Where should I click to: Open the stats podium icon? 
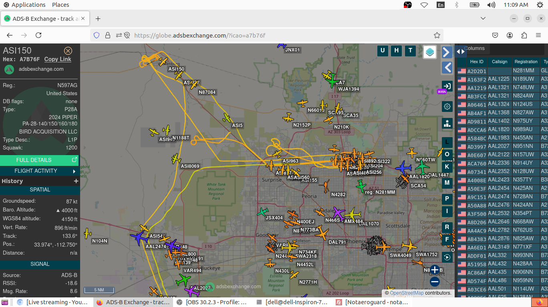447,123
